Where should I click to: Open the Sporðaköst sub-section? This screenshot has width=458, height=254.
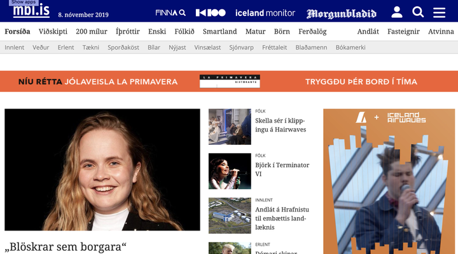tap(123, 47)
